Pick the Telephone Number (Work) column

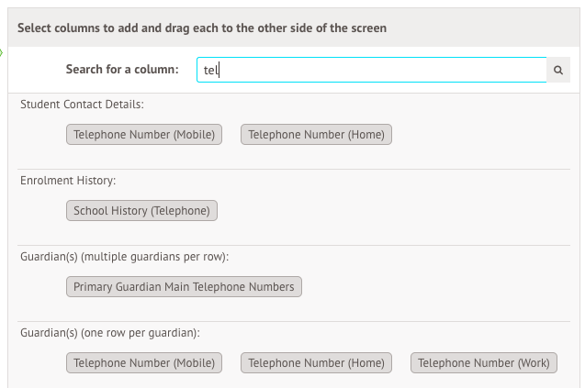(484, 363)
